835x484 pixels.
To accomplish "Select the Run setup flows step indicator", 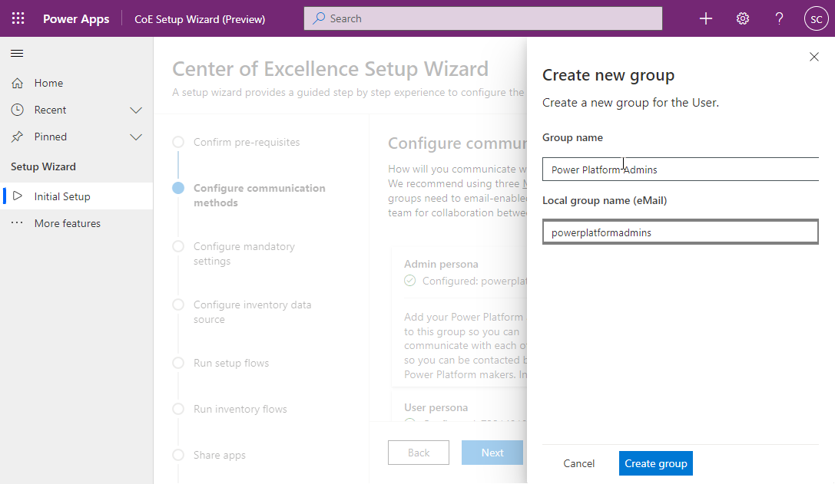I will coord(178,363).
